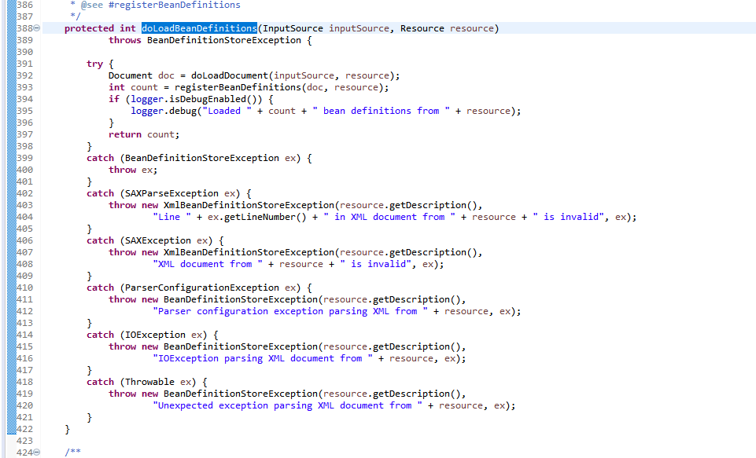Viewport: 756px width, 458px height.
Task: Click BeanDefinitionStoreException in the throws clause line 389
Action: (x=223, y=40)
